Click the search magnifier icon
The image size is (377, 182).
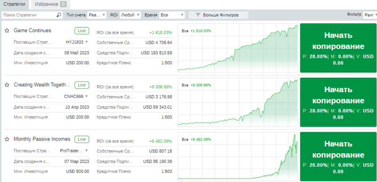coord(58,15)
